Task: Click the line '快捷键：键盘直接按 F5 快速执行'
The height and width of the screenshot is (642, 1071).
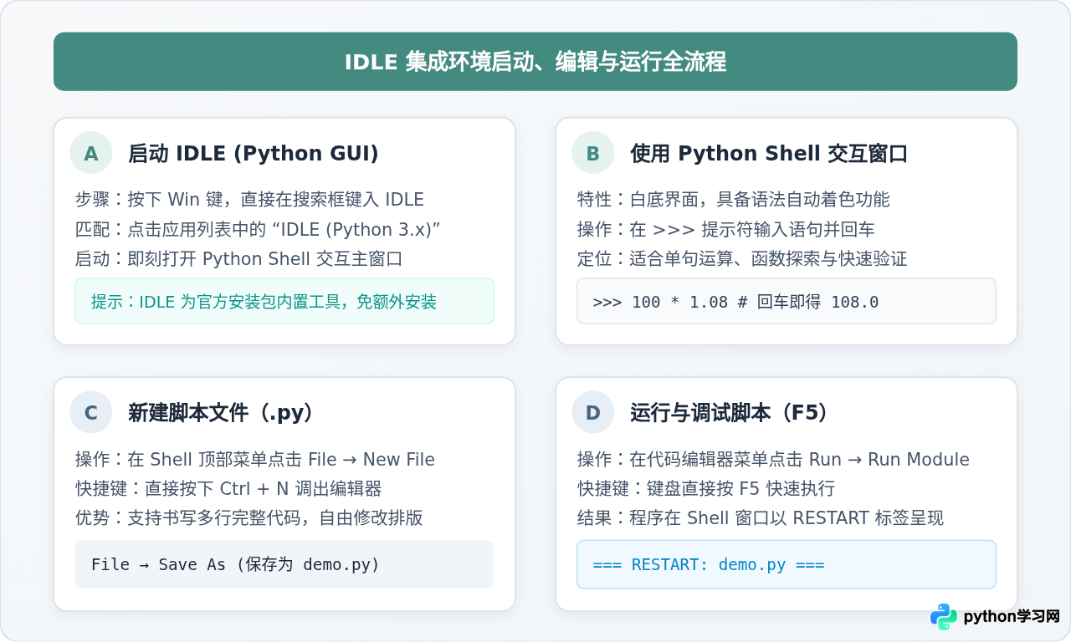Action: 706,489
